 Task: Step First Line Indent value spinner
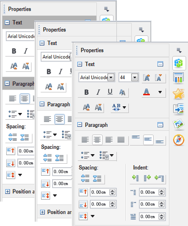pos(162,216)
